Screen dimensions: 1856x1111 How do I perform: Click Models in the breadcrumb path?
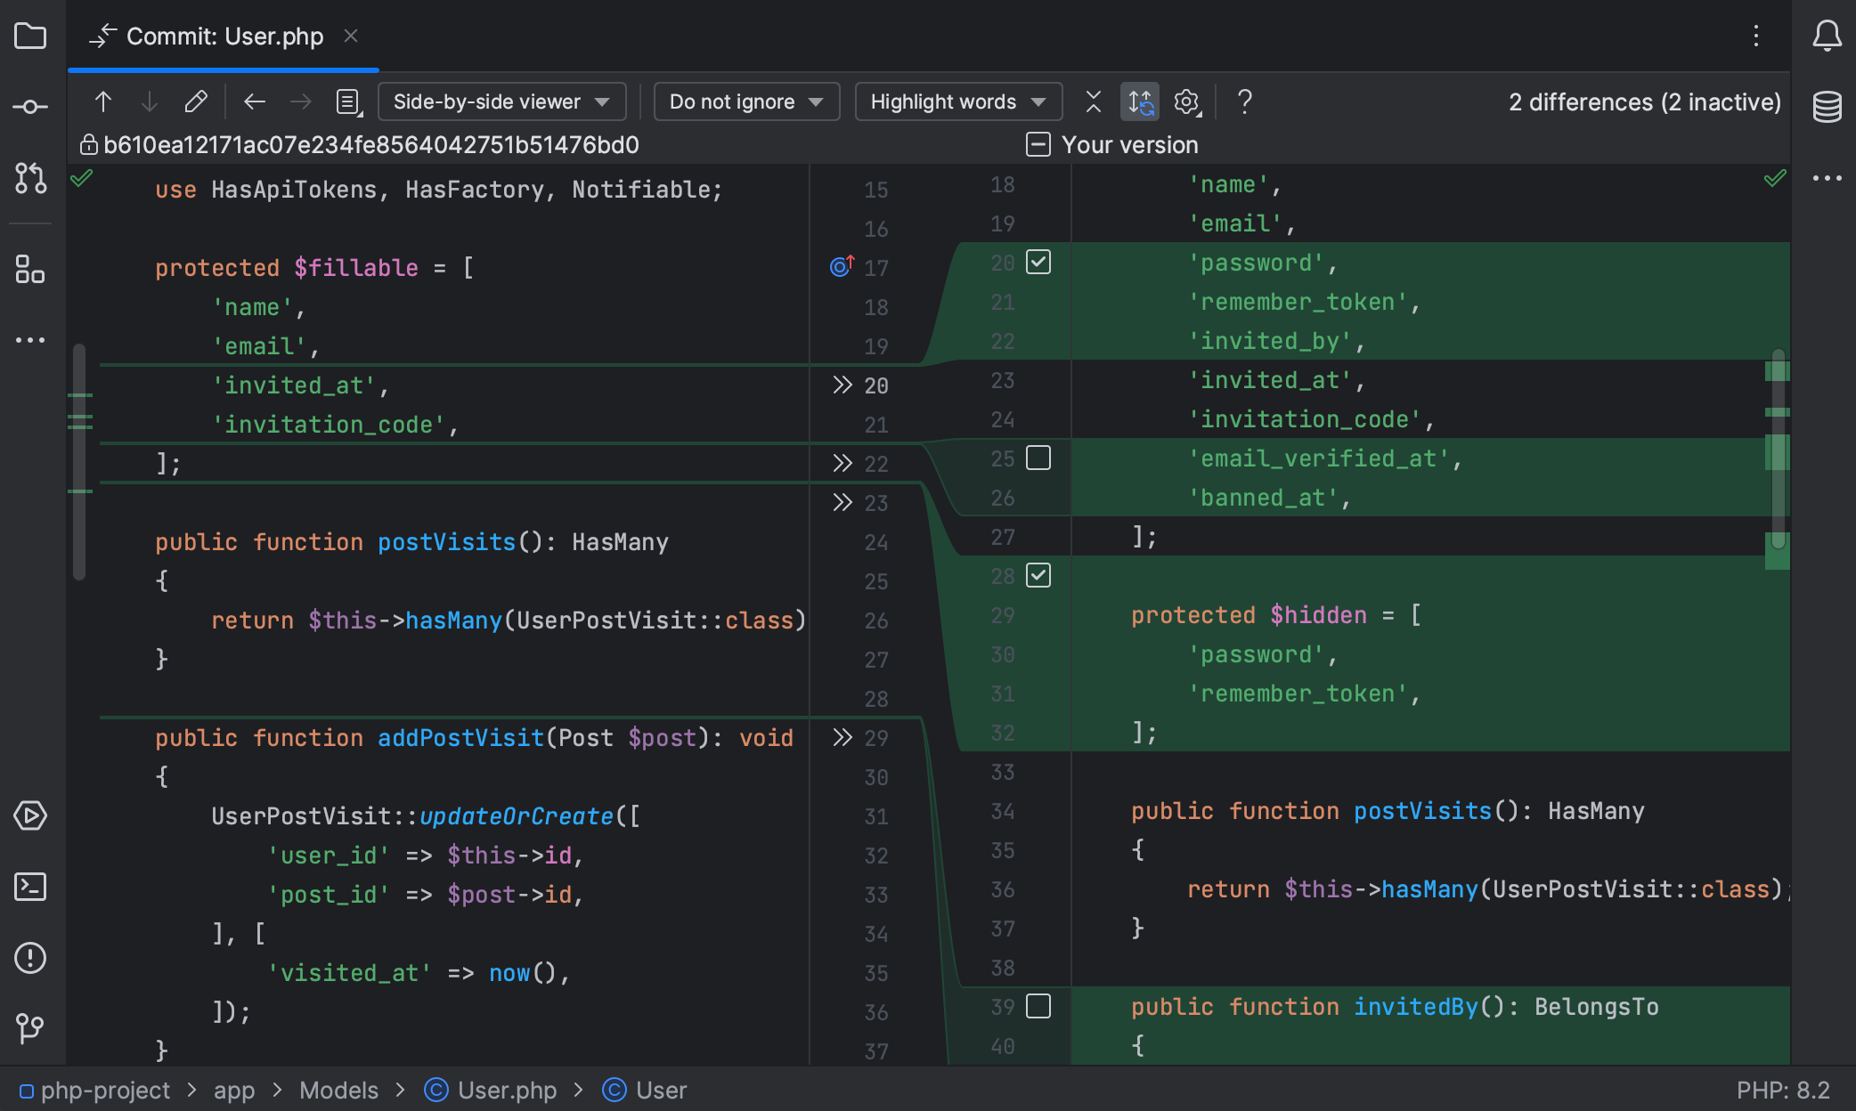[x=338, y=1090]
